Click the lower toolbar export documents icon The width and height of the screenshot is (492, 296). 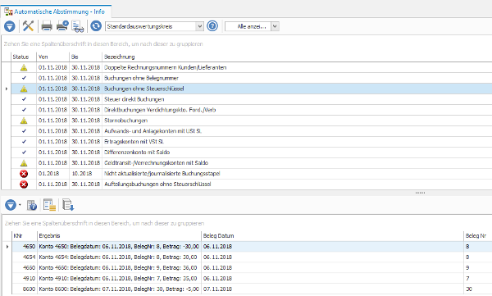[68, 205]
